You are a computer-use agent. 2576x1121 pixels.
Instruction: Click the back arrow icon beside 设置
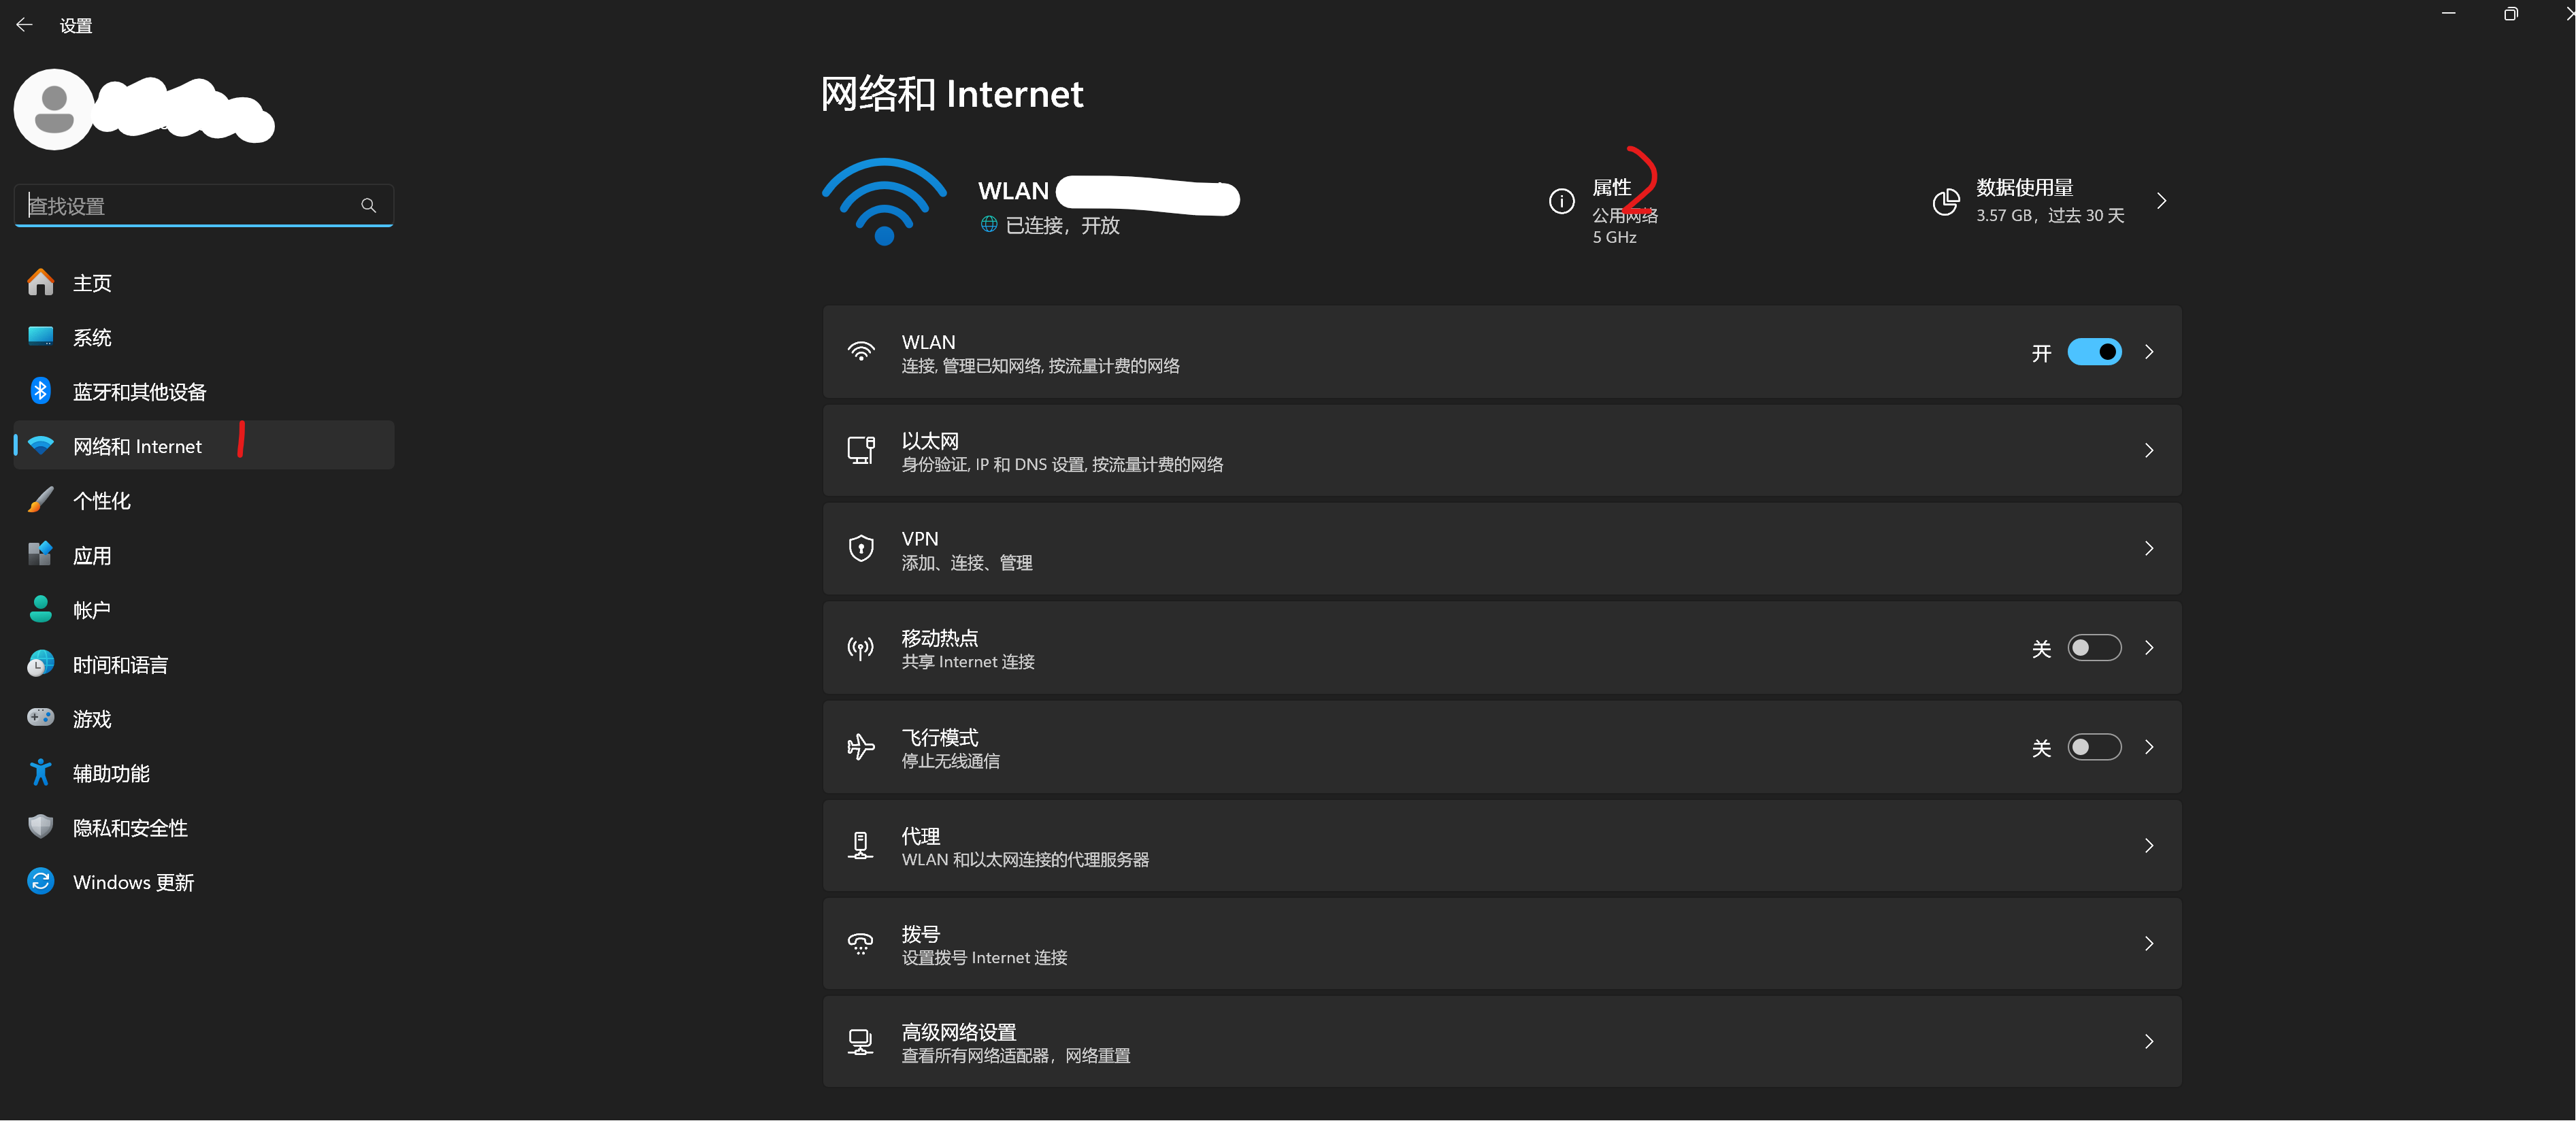click(24, 25)
